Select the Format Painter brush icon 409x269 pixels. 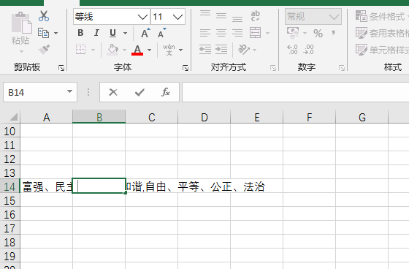pyautogui.click(x=44, y=50)
